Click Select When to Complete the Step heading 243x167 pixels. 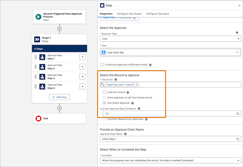pyautogui.click(x=123, y=149)
